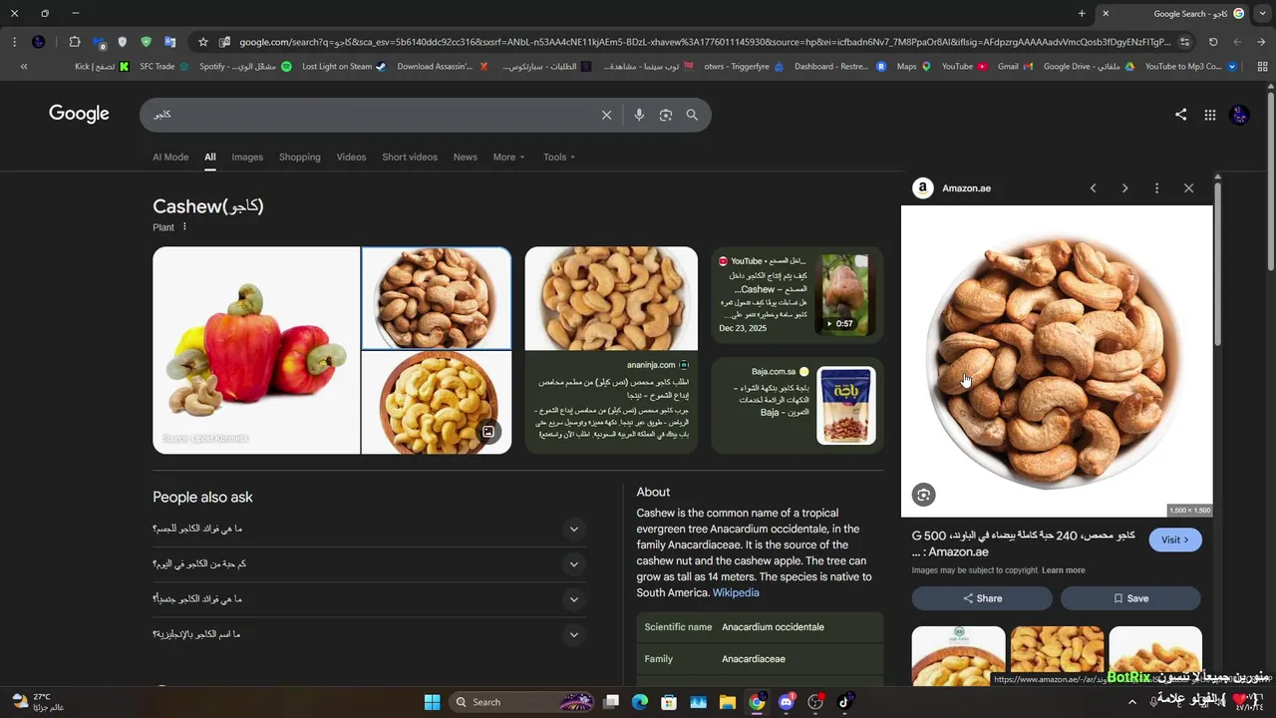The image size is (1276, 718).
Task: Share the previewed cashew image
Action: [x=982, y=598]
